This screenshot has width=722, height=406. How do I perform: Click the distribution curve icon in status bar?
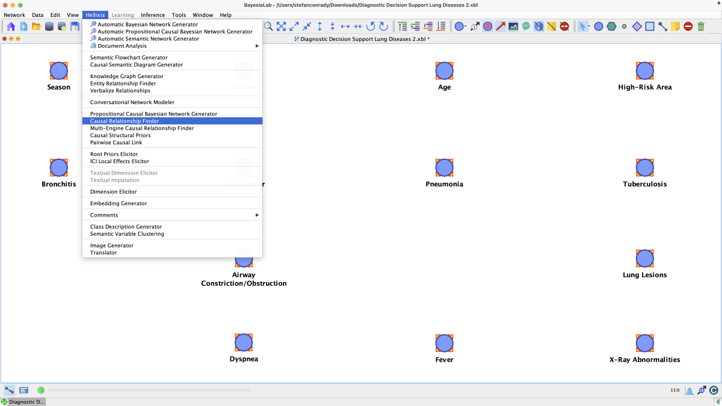point(689,390)
